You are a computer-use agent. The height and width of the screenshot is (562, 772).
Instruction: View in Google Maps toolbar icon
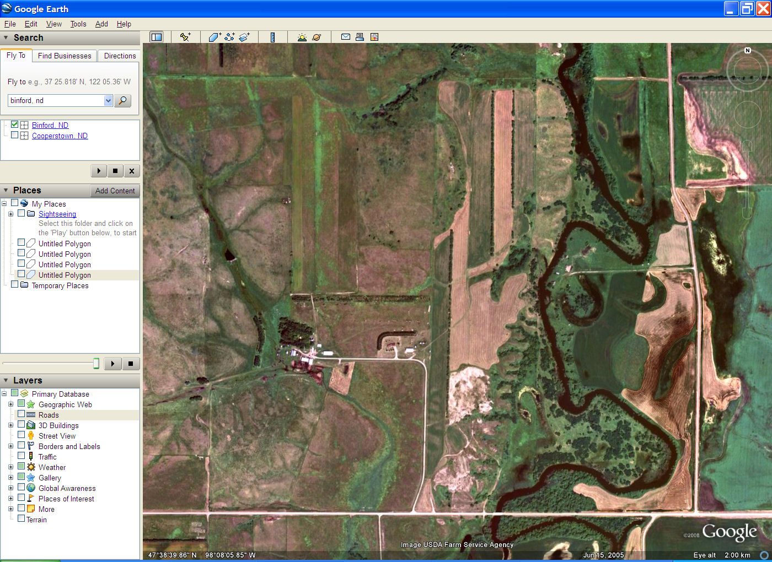[374, 37]
